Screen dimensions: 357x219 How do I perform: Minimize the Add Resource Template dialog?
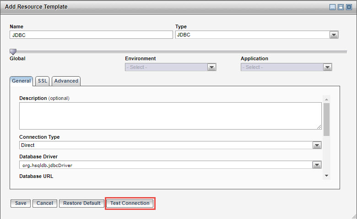[333, 7]
